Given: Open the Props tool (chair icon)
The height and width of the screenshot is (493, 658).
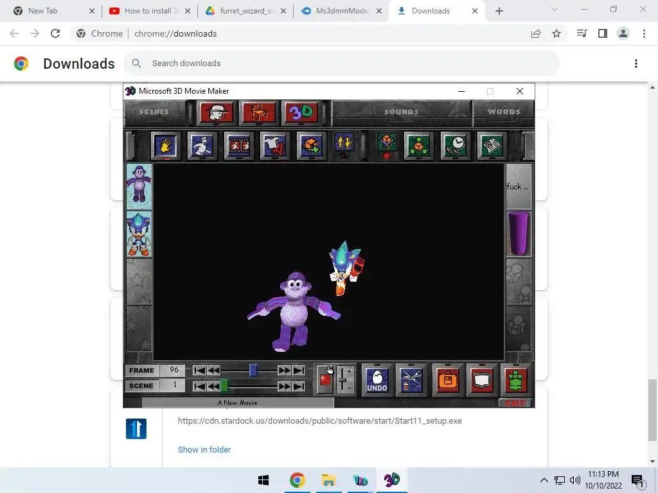Looking at the screenshot, I should [x=259, y=112].
